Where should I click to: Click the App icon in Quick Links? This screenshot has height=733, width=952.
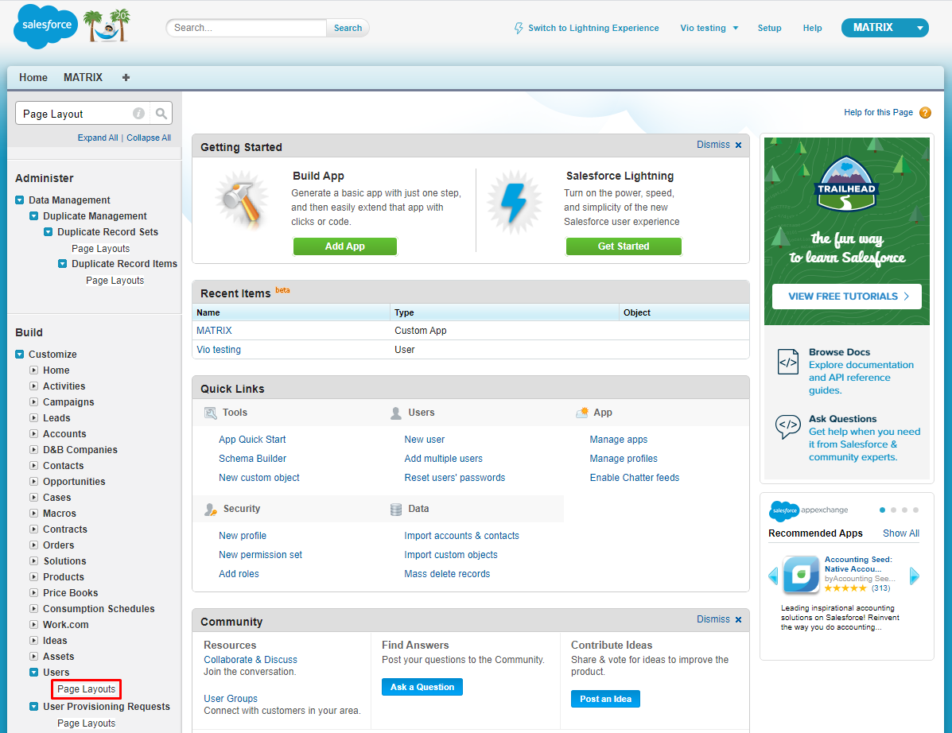click(581, 413)
